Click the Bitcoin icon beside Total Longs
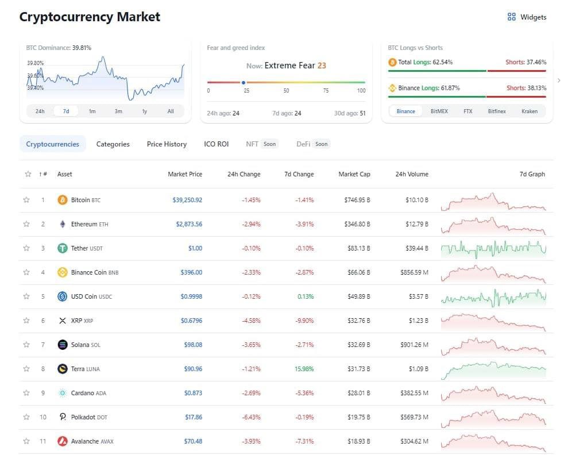 coord(392,63)
